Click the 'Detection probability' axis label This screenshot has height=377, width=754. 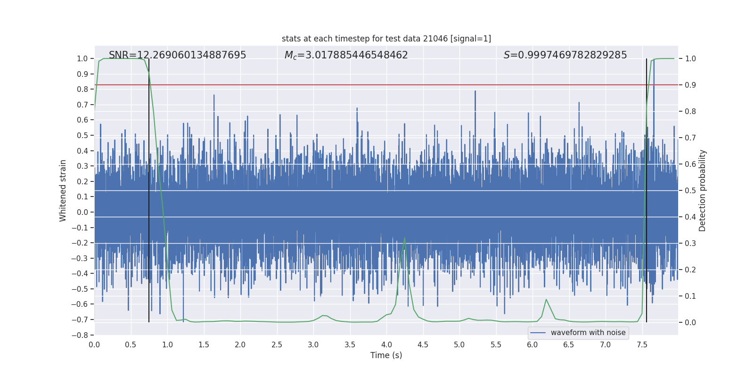pyautogui.click(x=703, y=190)
